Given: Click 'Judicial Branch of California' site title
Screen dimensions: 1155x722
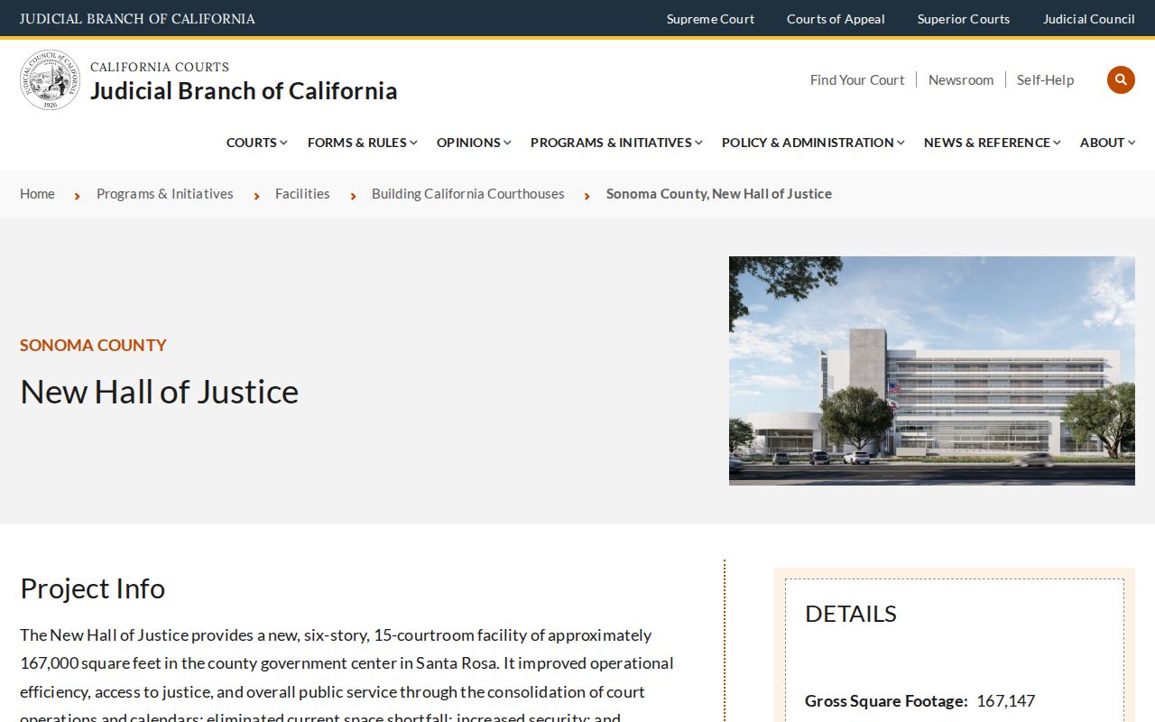Looking at the screenshot, I should (x=244, y=90).
